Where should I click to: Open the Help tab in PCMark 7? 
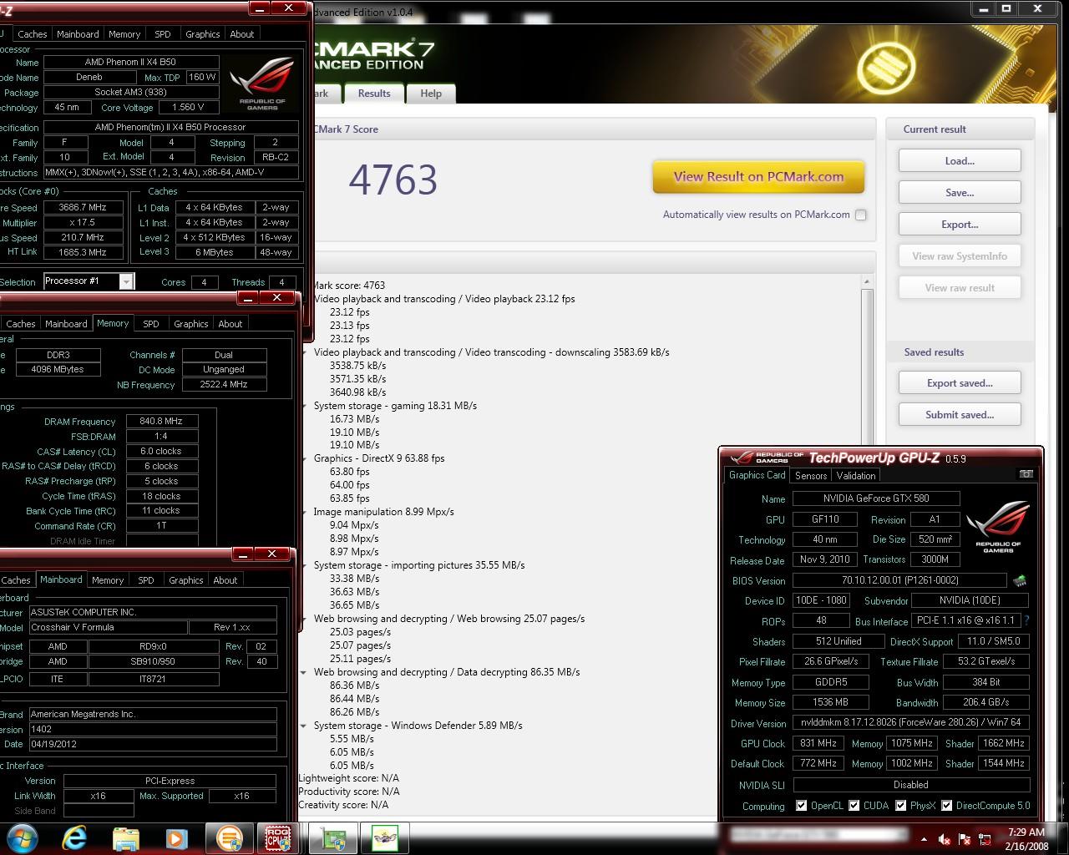[431, 94]
